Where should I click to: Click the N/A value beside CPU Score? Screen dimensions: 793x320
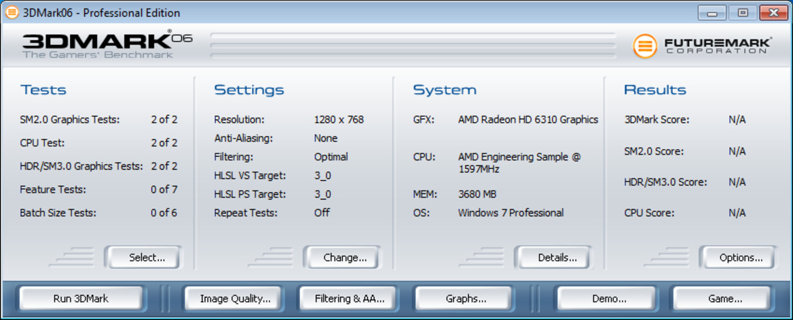tap(737, 213)
